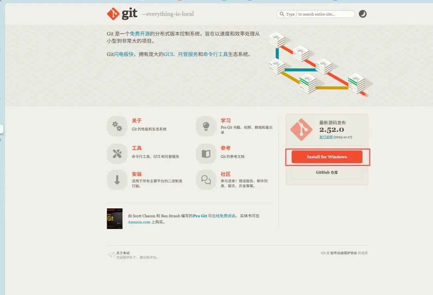
Task: Click the Git logo in the release panel
Action: pos(301,130)
